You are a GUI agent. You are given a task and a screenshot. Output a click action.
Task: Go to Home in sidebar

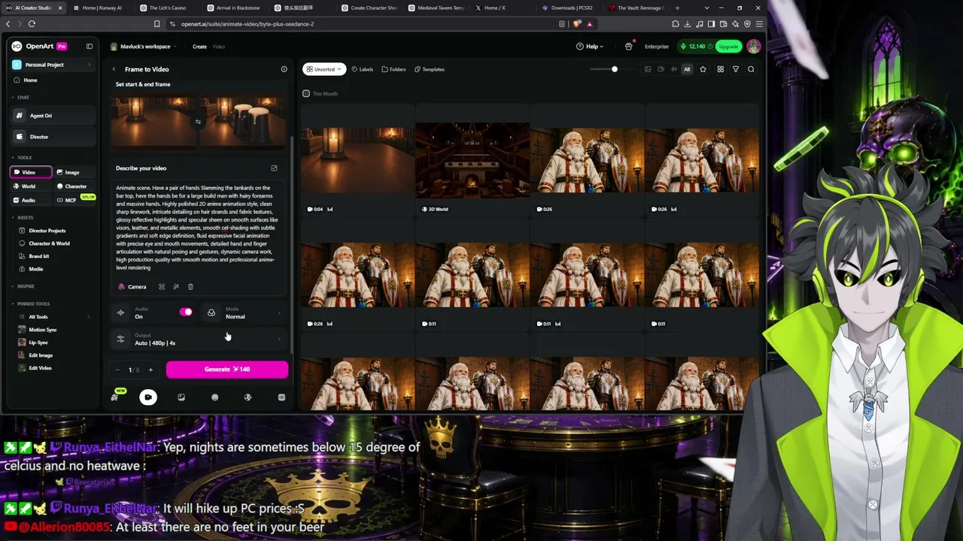pos(30,80)
